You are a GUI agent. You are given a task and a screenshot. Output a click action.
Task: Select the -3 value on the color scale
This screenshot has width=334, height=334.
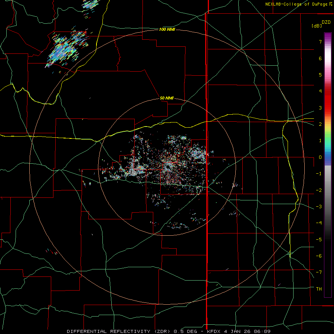pyautogui.click(x=319, y=207)
